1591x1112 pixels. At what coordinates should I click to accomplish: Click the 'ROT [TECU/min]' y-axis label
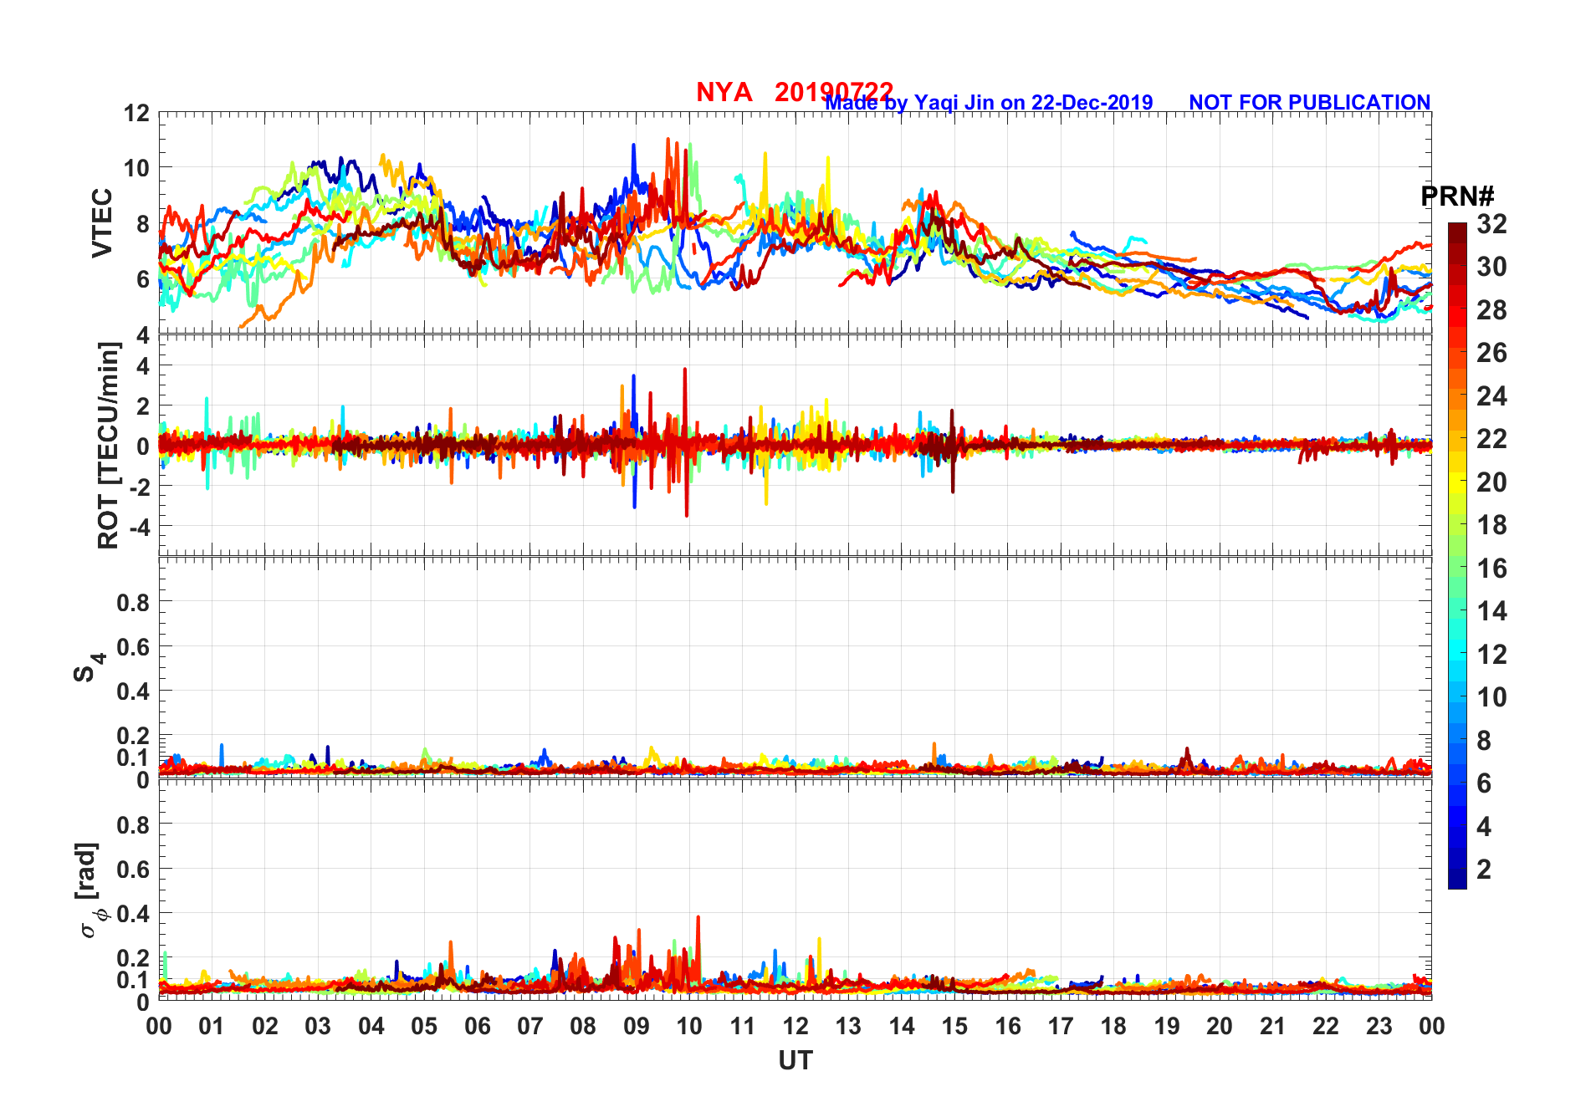point(109,445)
